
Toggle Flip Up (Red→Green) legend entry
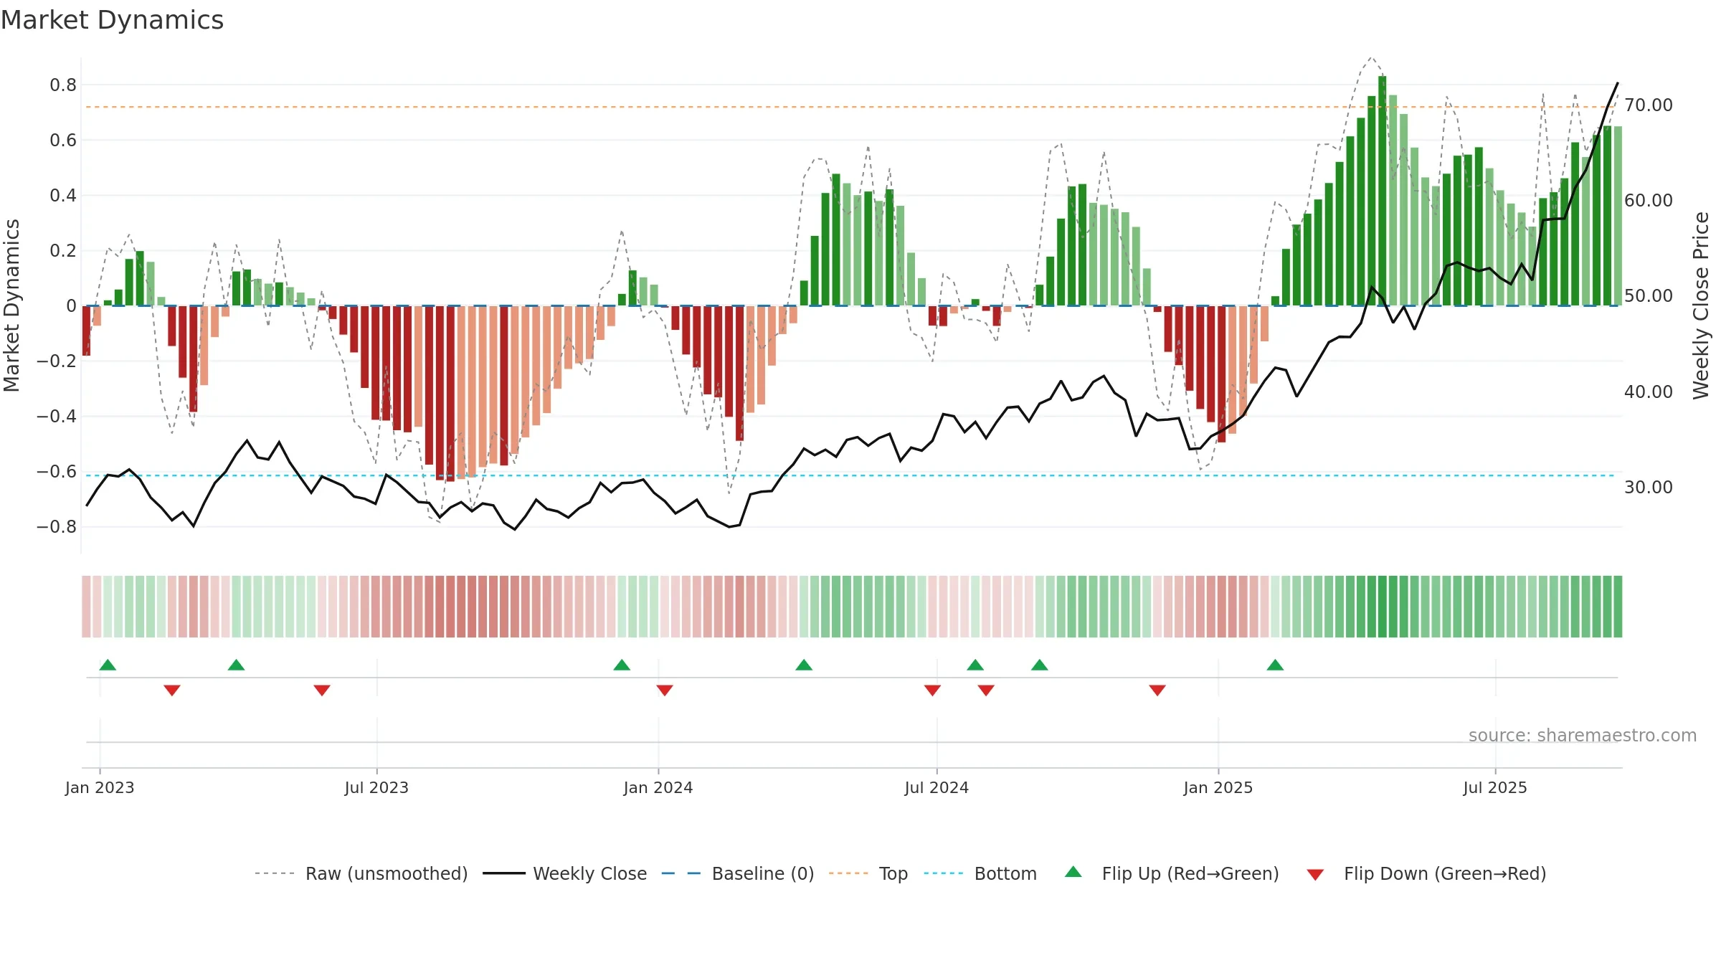[1172, 873]
